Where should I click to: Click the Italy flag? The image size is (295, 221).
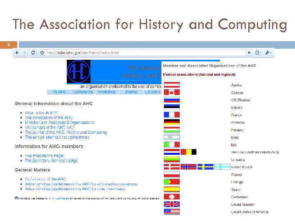click(172, 144)
